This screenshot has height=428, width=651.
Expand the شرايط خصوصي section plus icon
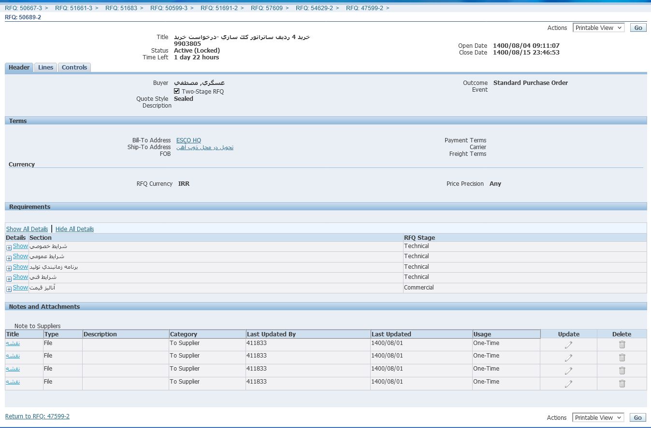[x=9, y=248]
